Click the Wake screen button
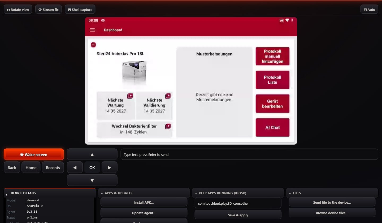The height and width of the screenshot is (223, 382). coord(34,155)
